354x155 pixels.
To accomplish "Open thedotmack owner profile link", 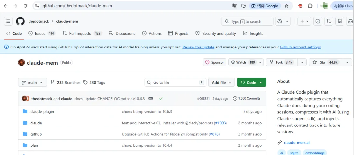I will (x=39, y=21).
